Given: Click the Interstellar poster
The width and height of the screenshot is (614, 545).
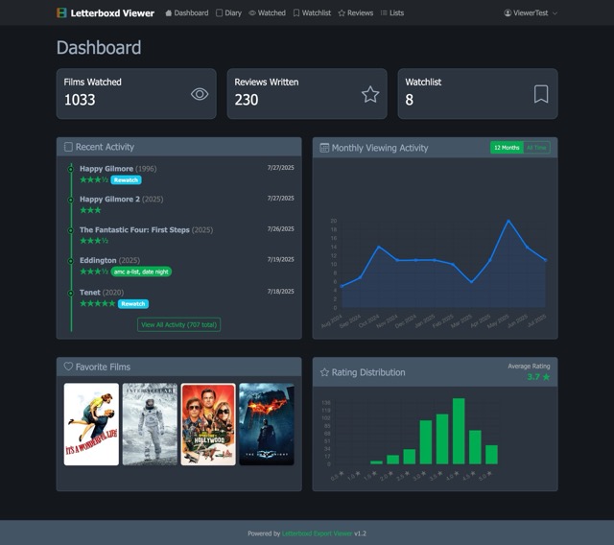Looking at the screenshot, I should click(150, 424).
